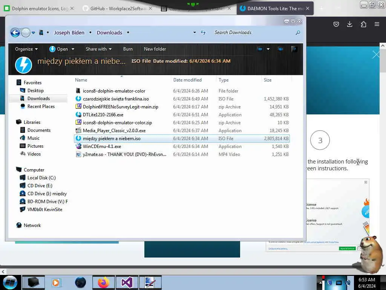Expand the view options dropdown arrow

(268, 49)
